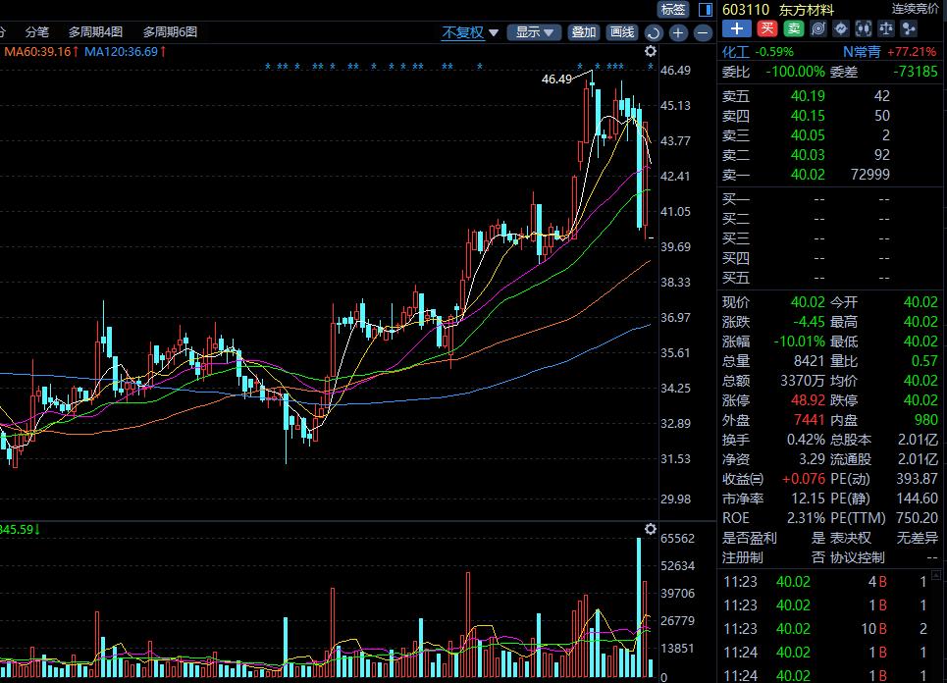
Task: Open volume panel settings gear
Action: click(650, 529)
